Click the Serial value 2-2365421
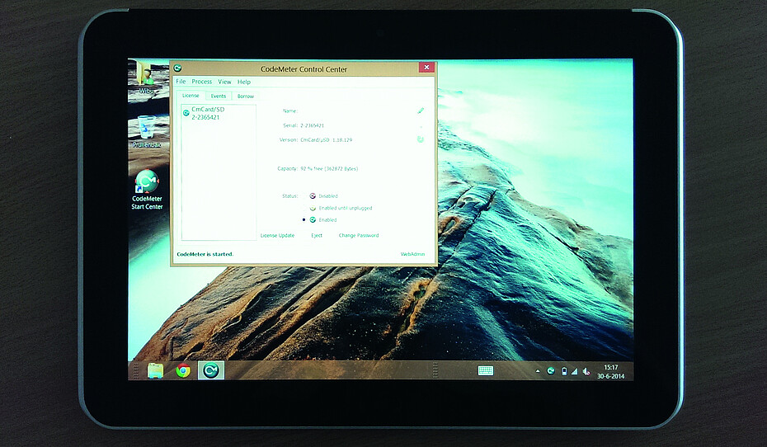The height and width of the screenshot is (447, 767). [312, 125]
